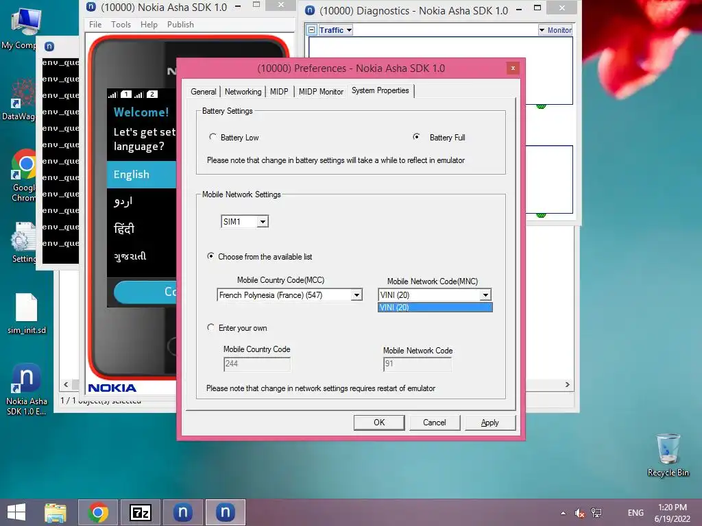
Task: Click Mobile Network Code input field
Action: coord(417,364)
